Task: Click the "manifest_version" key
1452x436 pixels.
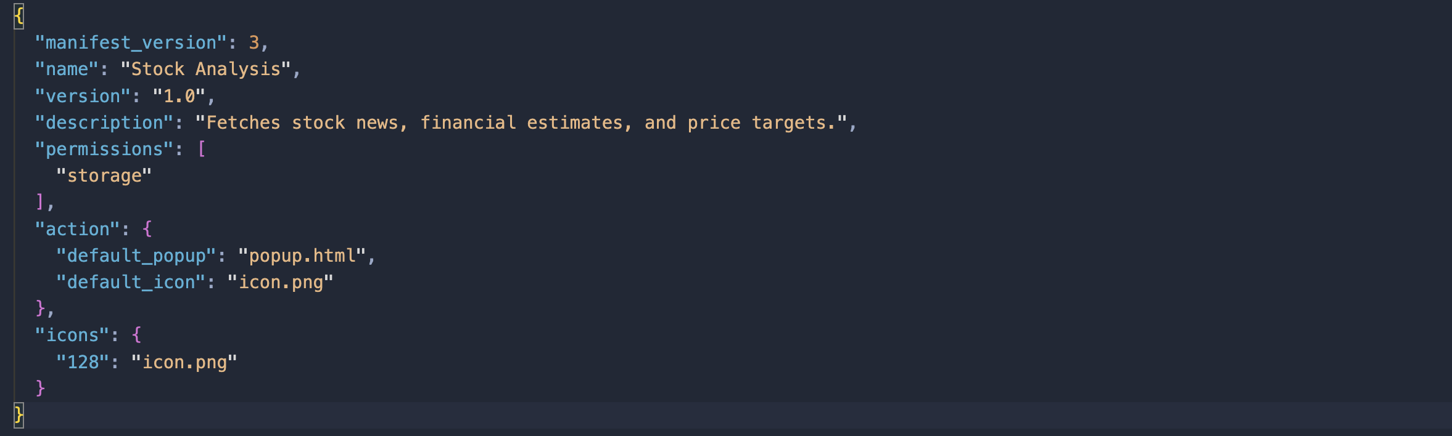Action: tap(131, 42)
